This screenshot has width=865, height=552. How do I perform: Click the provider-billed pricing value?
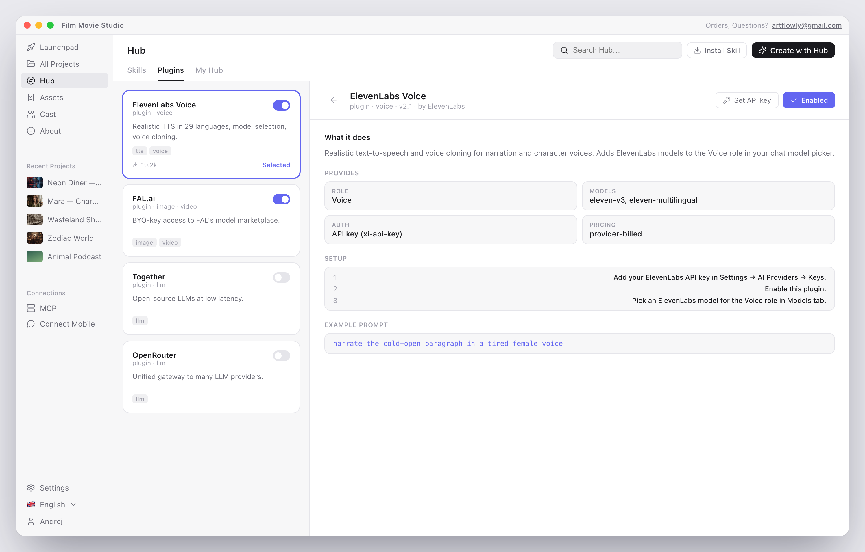615,234
